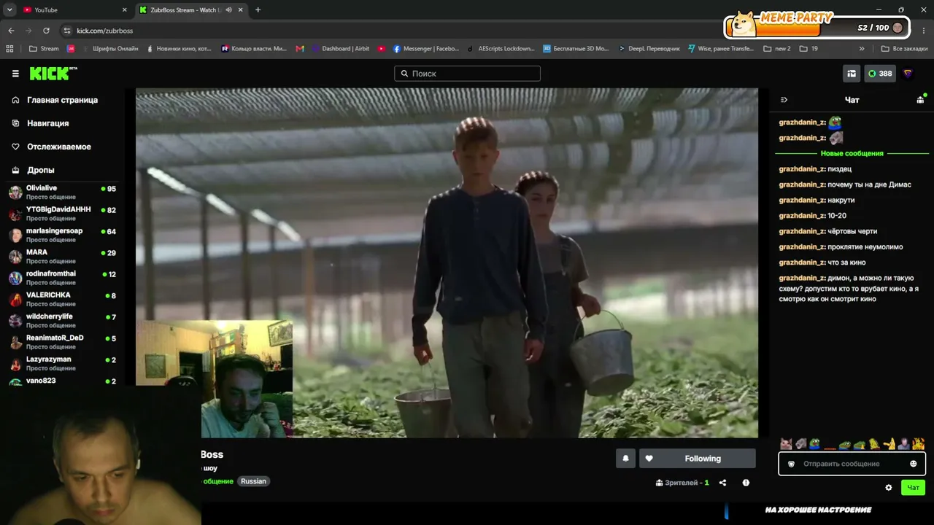Image resolution: width=934 pixels, height=525 pixels.
Task: Click the Новые сообщения divider label
Action: pos(852,154)
